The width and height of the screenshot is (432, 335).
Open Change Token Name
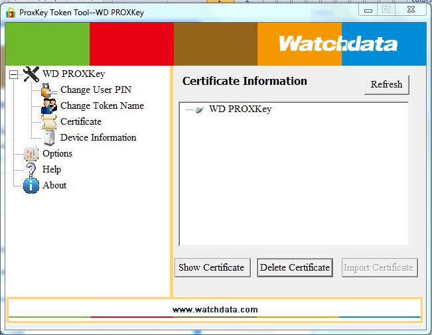pyautogui.click(x=102, y=105)
